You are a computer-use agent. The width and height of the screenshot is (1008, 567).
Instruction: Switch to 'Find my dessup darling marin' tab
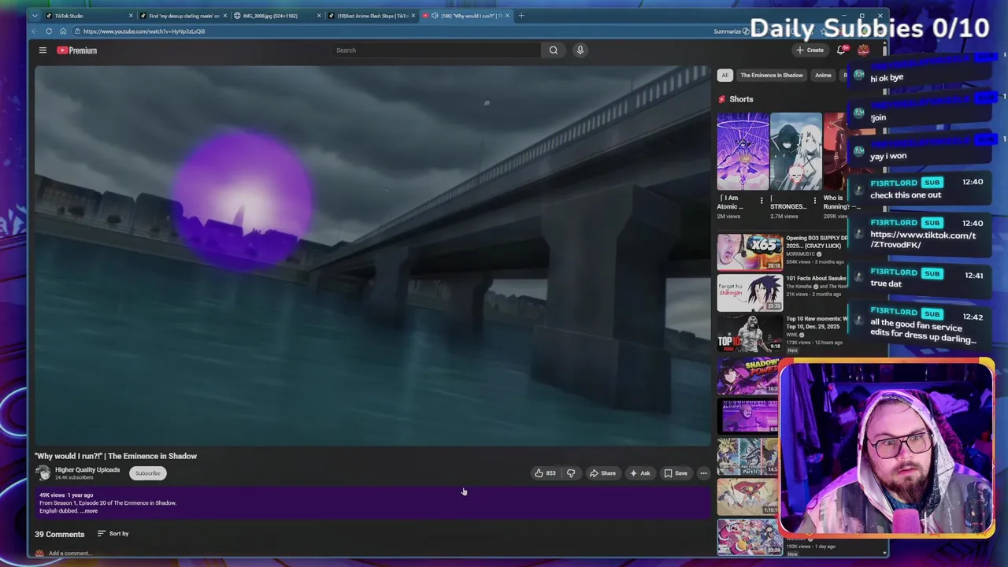click(x=182, y=16)
